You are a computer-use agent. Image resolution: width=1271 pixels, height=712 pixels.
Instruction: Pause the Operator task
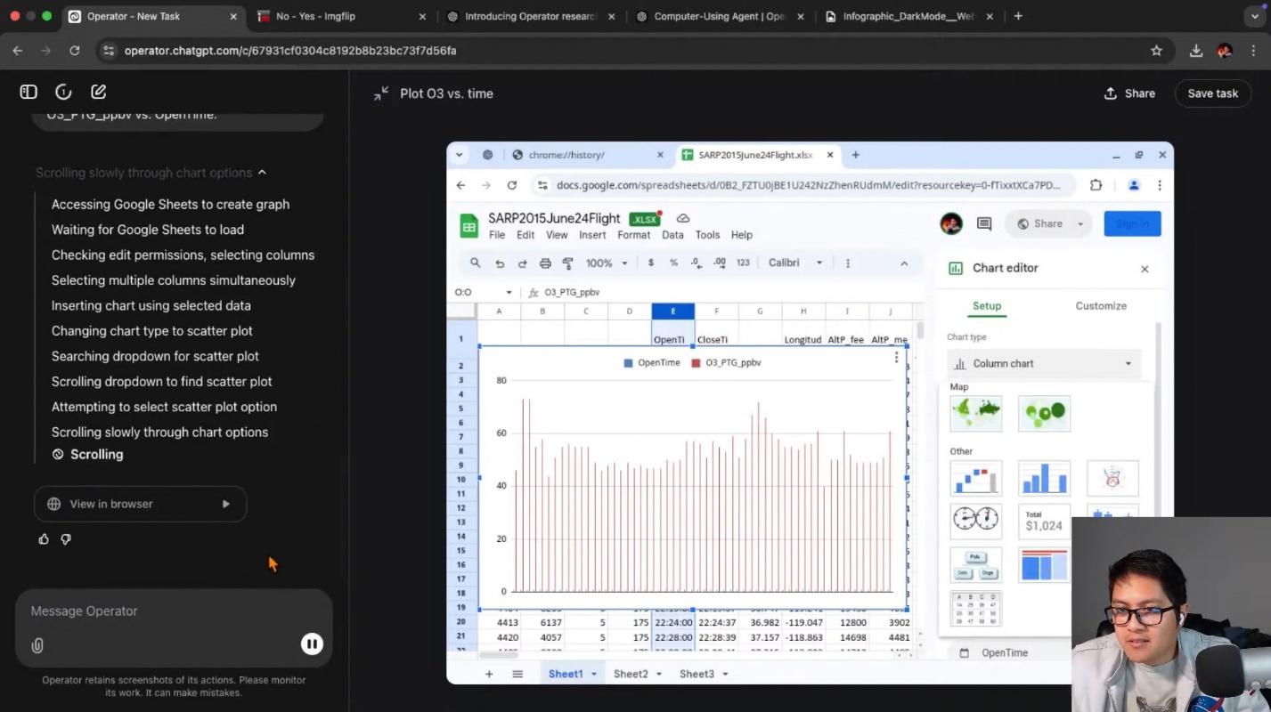pyautogui.click(x=312, y=644)
